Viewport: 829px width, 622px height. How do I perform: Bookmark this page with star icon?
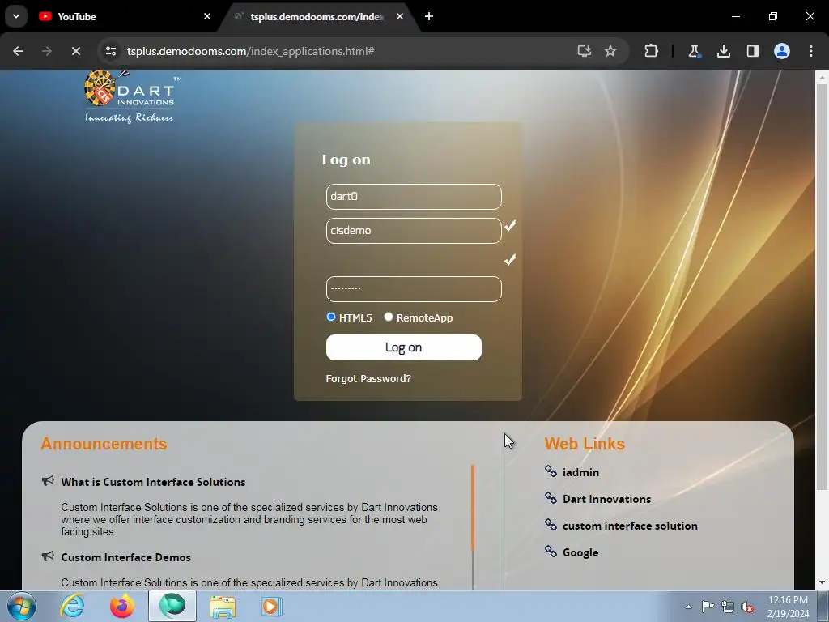point(610,51)
